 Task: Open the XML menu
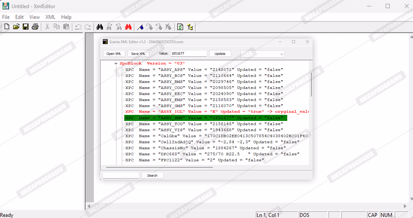point(50,17)
